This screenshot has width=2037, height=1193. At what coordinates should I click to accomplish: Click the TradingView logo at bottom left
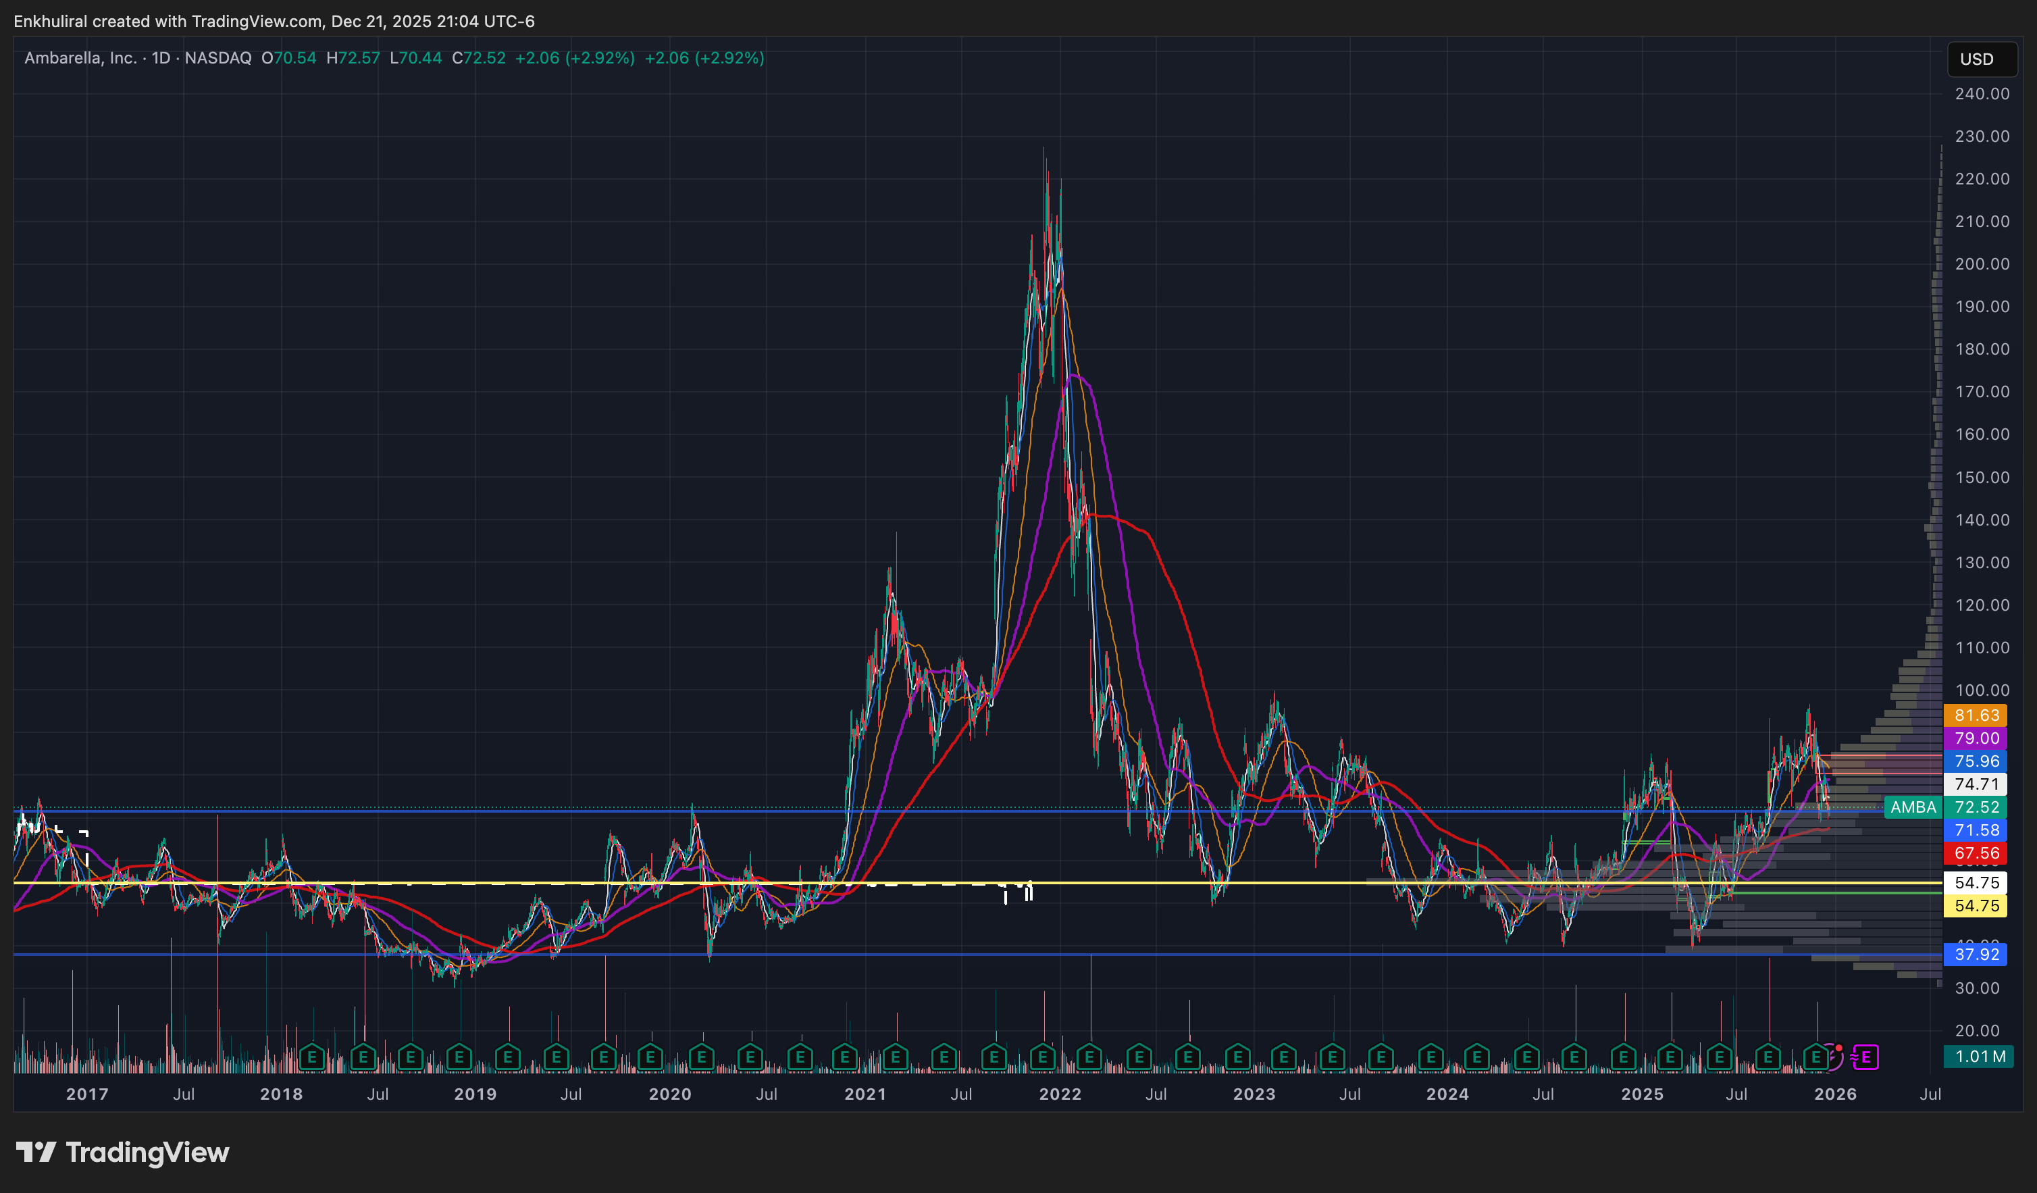click(x=123, y=1152)
